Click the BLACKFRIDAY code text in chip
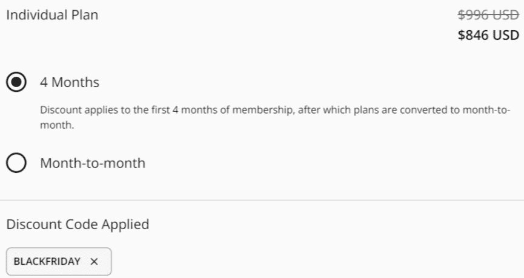This screenshot has height=278, width=524. pyautogui.click(x=47, y=262)
